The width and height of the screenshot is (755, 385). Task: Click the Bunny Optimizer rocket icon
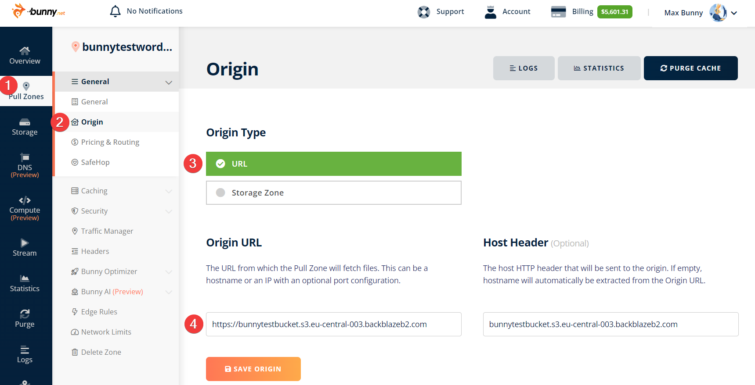click(75, 271)
